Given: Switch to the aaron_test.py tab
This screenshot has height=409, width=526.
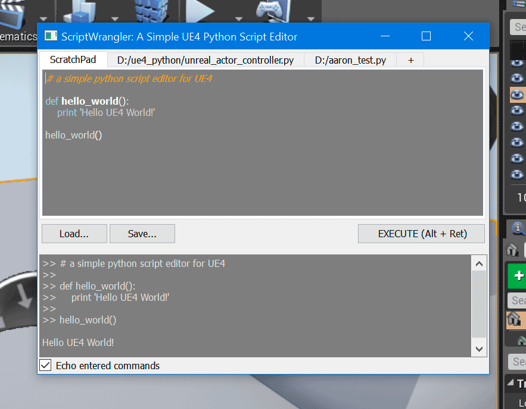Looking at the screenshot, I should pos(350,60).
